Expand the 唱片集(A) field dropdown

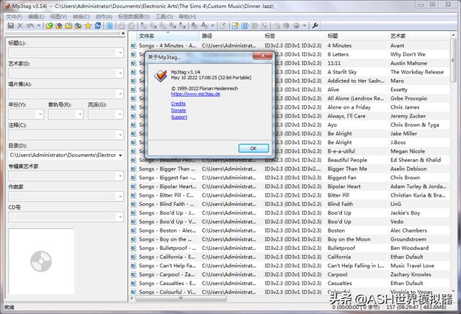tap(120, 94)
